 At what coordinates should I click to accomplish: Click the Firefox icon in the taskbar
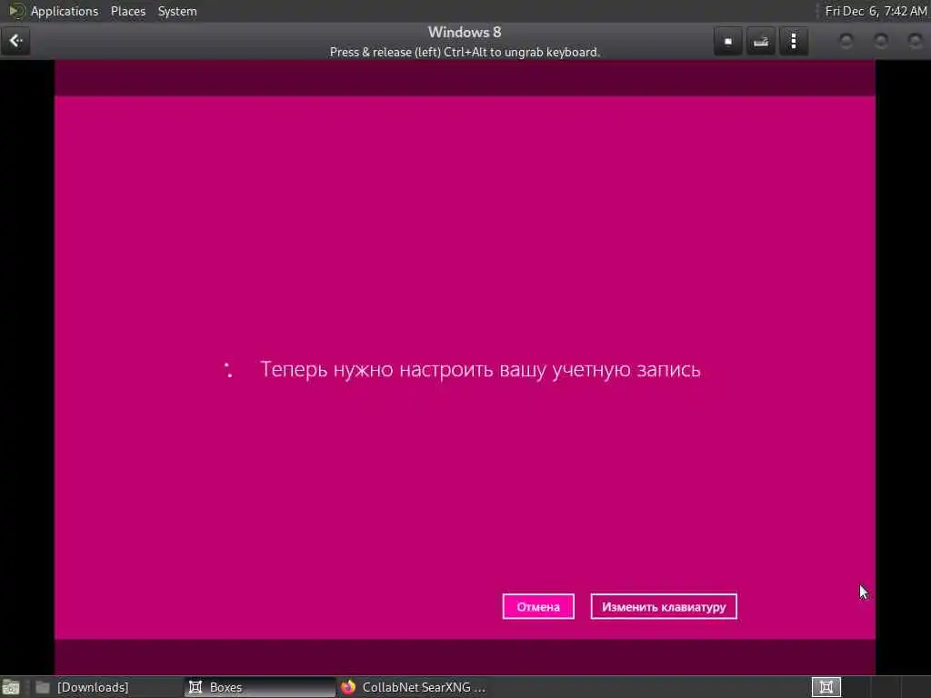(x=348, y=687)
